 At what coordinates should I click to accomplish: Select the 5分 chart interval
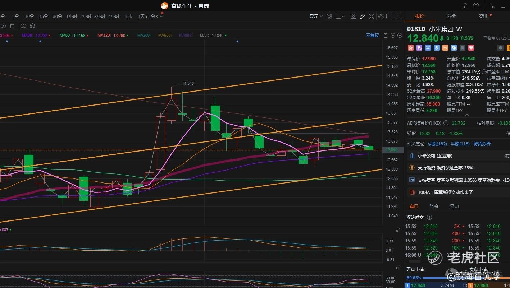(15, 16)
